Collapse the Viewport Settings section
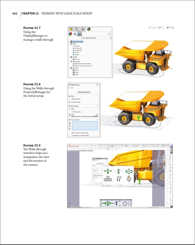 click(98, 106)
